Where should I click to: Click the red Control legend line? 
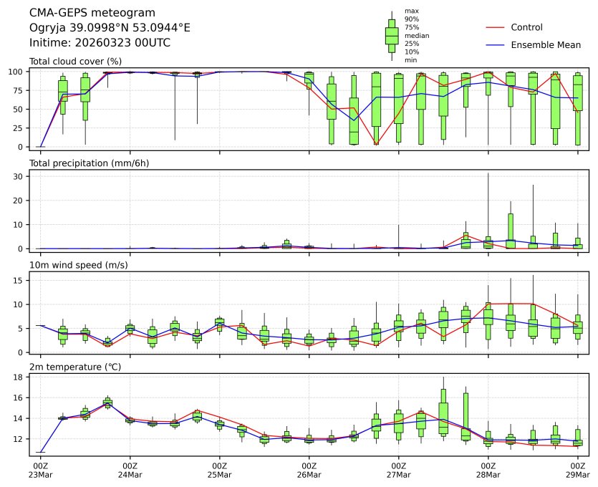click(496, 27)
